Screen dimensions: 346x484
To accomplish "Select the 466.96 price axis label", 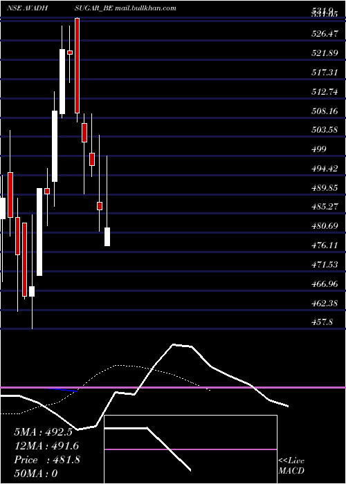I will (325, 284).
